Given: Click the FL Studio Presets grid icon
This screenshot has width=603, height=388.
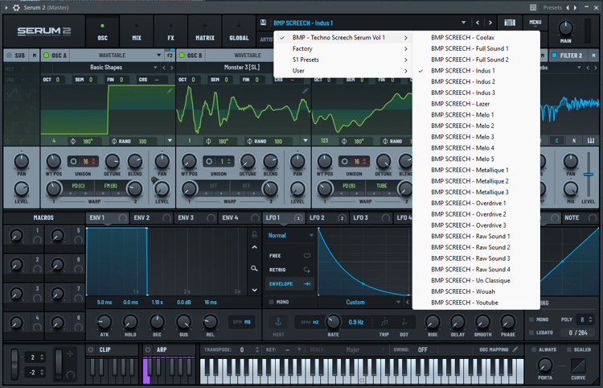Looking at the screenshot, I should click(x=533, y=8).
